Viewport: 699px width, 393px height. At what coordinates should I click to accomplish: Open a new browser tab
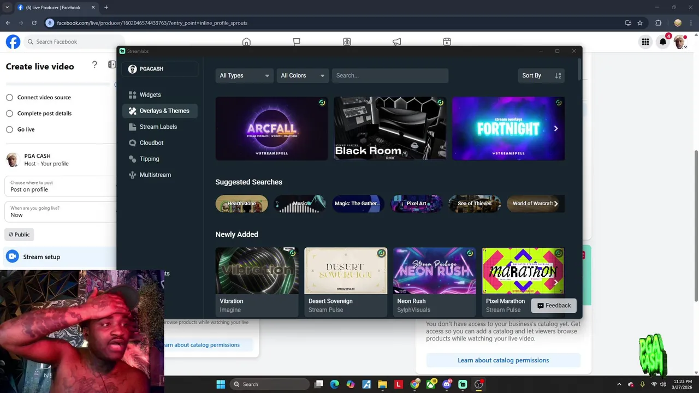pos(106,8)
